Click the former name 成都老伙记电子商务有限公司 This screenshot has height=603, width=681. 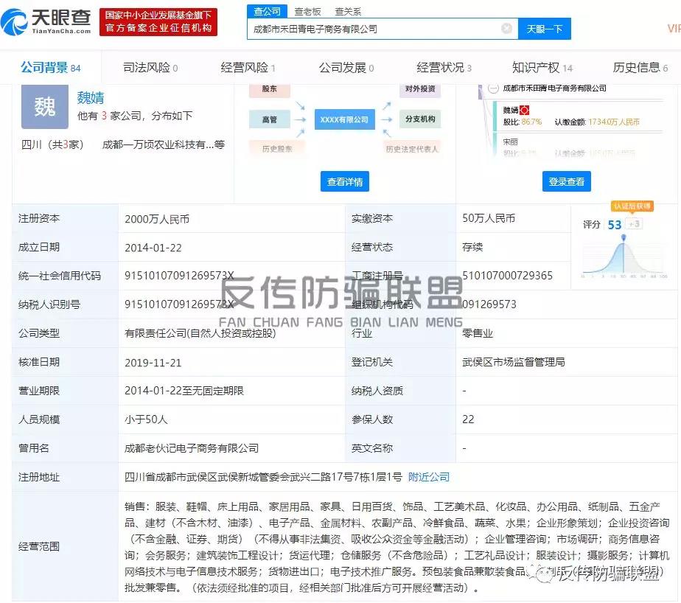[192, 448]
